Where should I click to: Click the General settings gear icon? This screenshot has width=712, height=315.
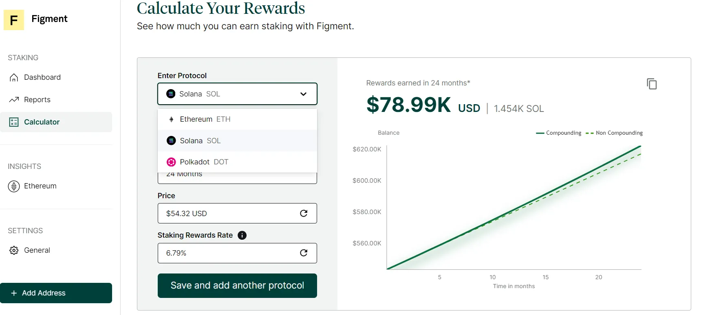point(14,250)
